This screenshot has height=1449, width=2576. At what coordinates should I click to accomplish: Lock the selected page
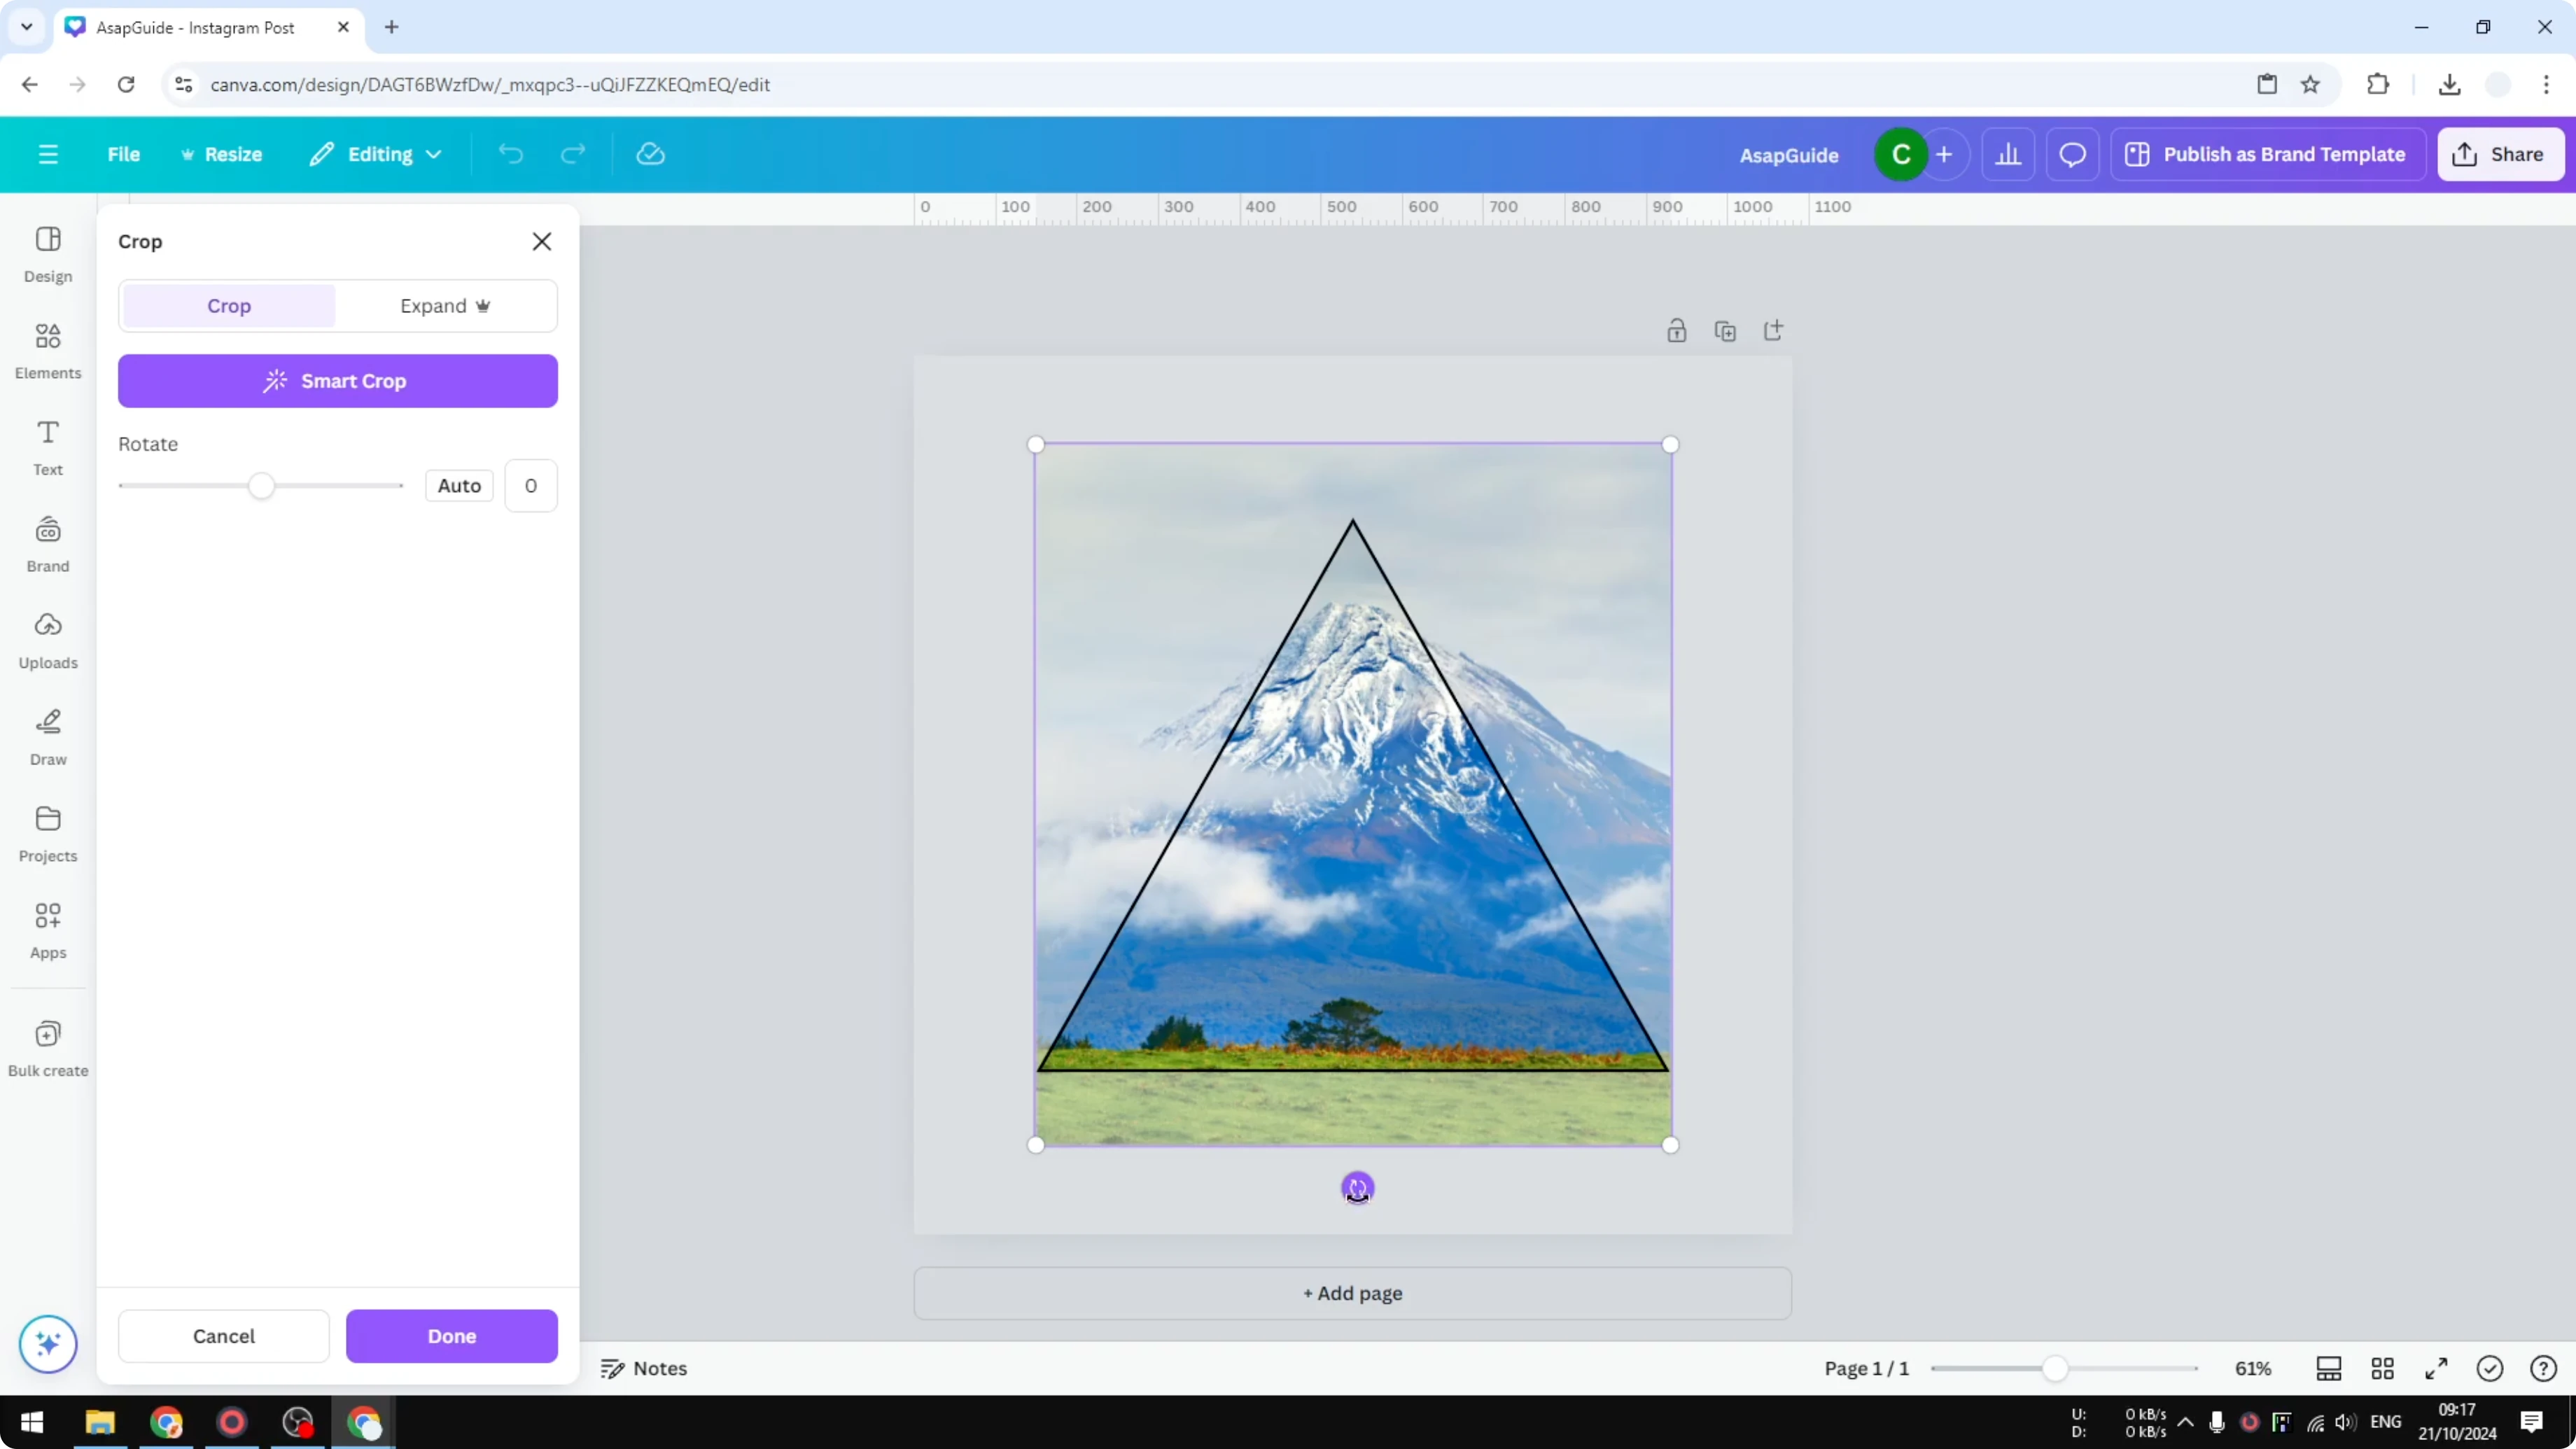[x=1677, y=330]
